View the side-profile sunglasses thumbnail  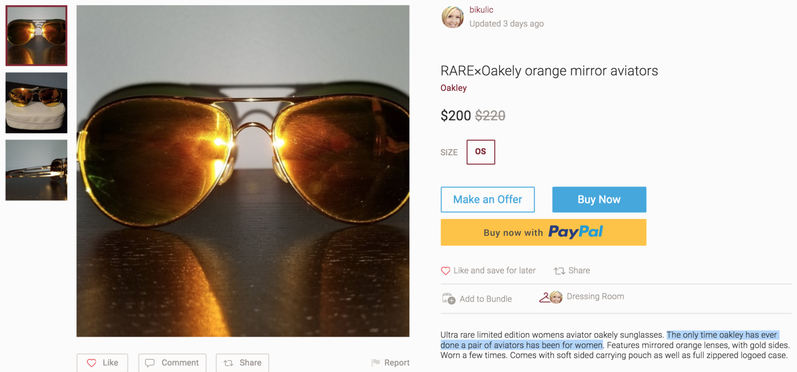[x=36, y=170]
